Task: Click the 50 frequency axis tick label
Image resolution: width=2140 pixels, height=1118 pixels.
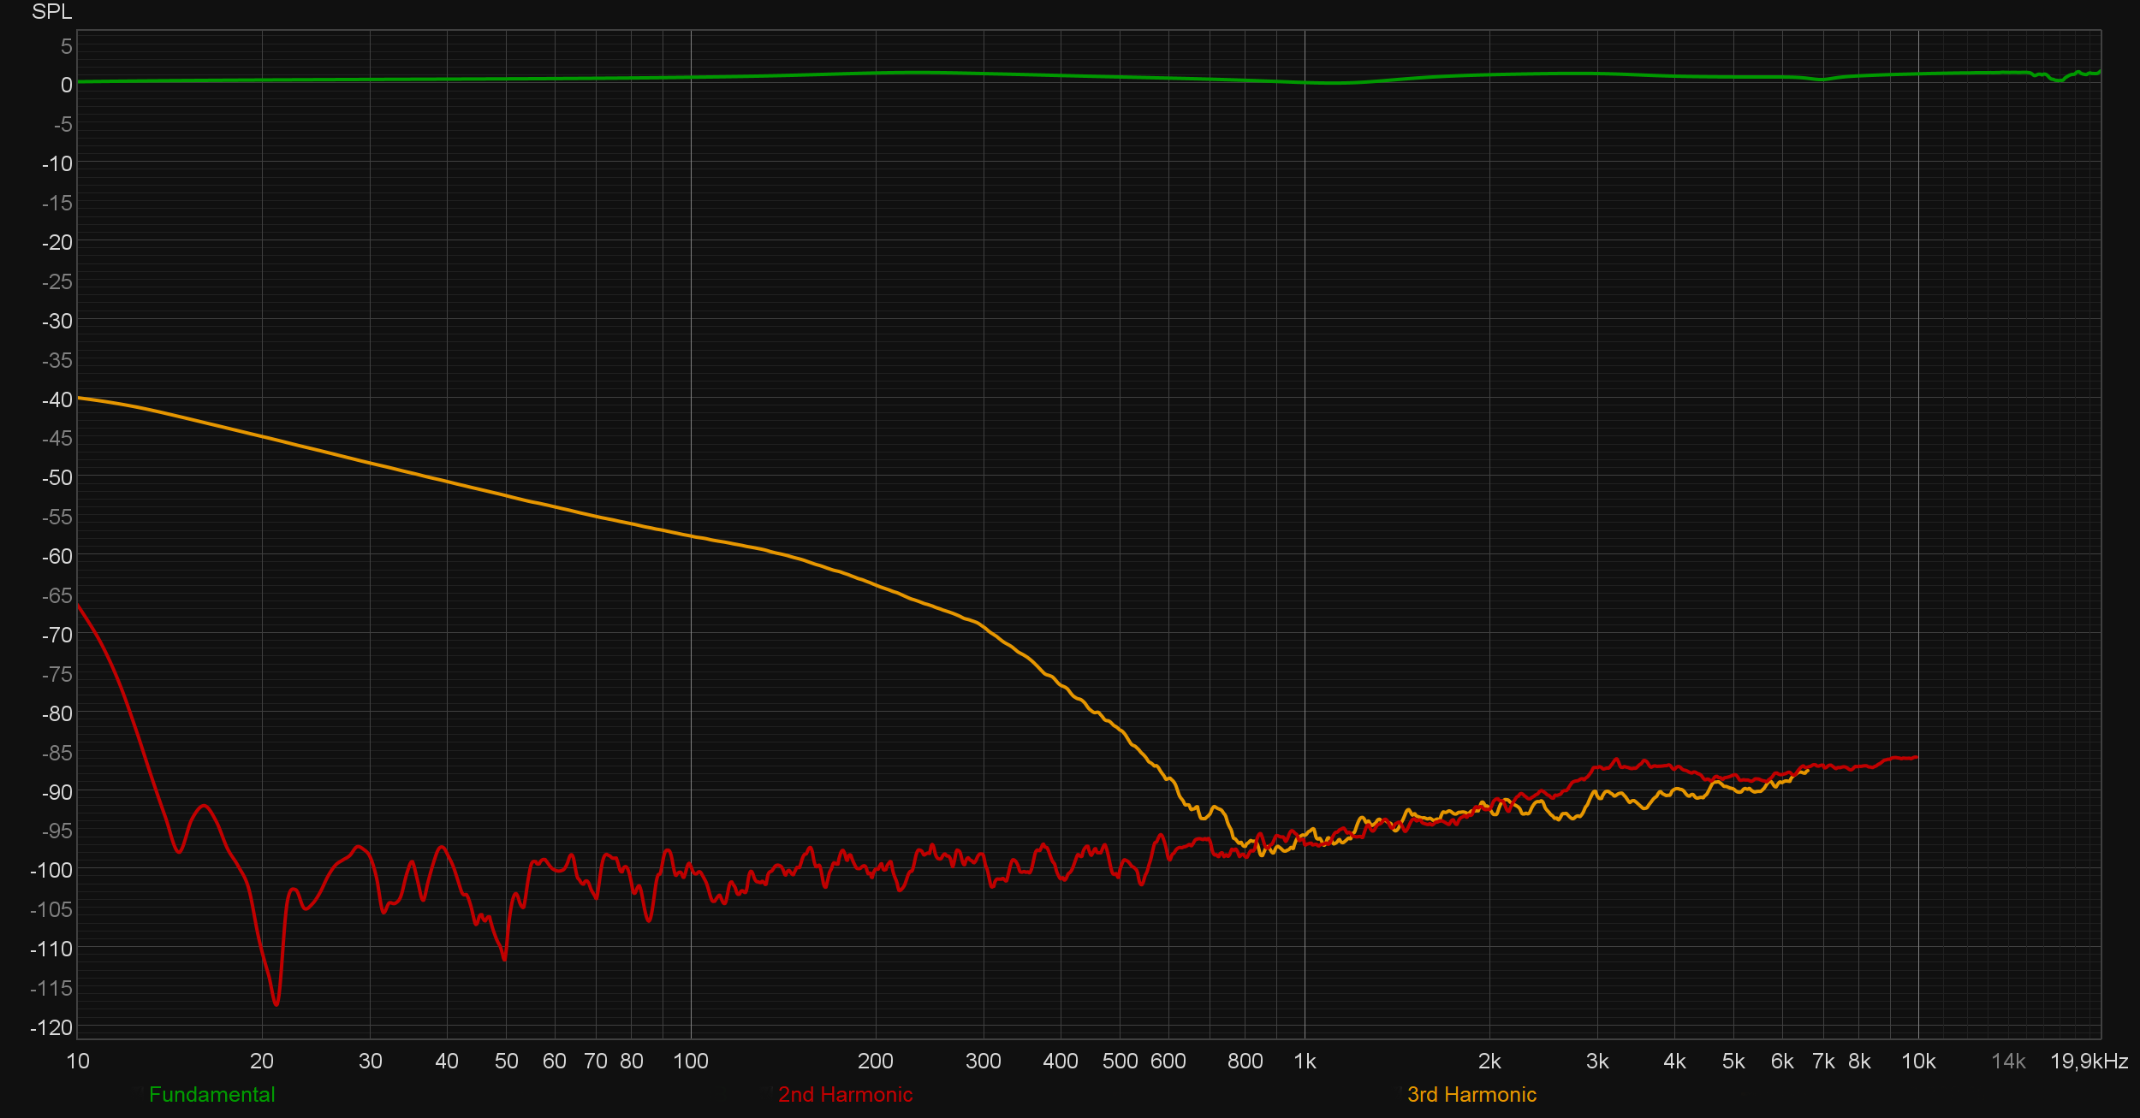Action: coord(506,1062)
